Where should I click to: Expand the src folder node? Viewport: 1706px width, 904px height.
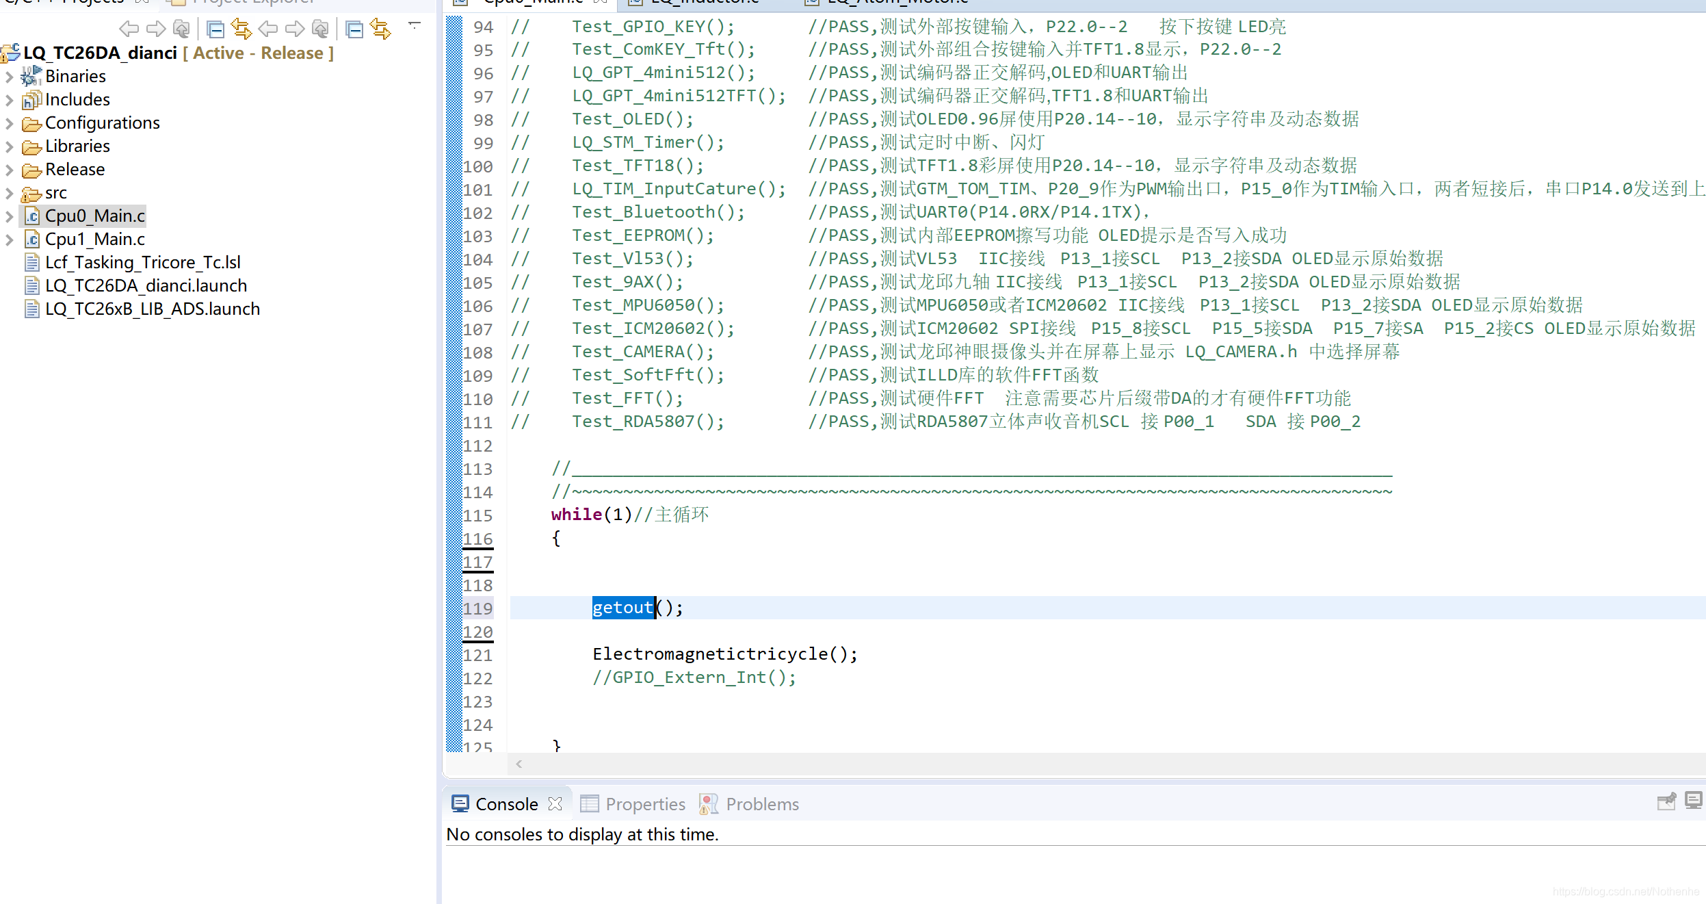(x=10, y=193)
